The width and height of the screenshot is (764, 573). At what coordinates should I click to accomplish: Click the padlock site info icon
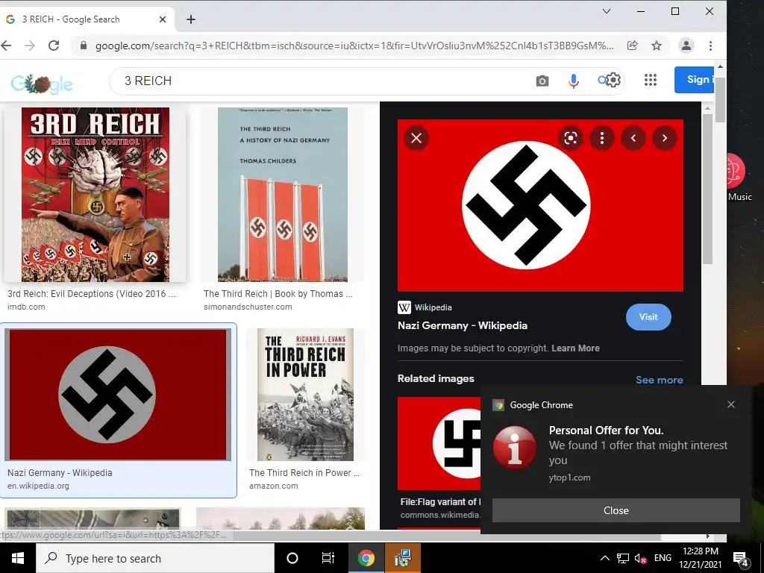(x=84, y=46)
